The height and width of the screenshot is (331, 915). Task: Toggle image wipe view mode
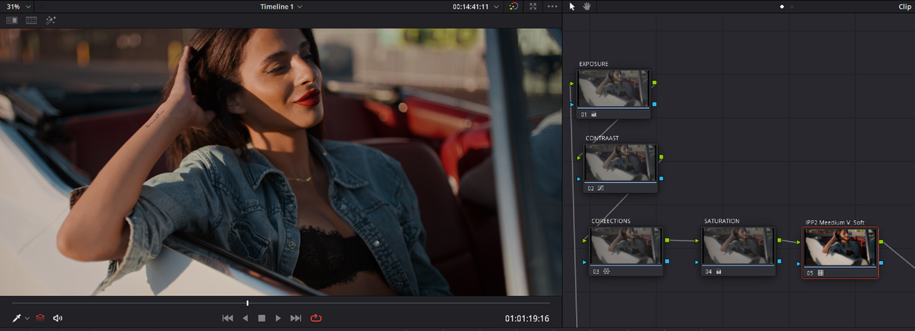coord(11,20)
